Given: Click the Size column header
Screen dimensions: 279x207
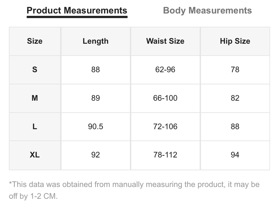Looking at the screenshot, I should pos(35,41).
